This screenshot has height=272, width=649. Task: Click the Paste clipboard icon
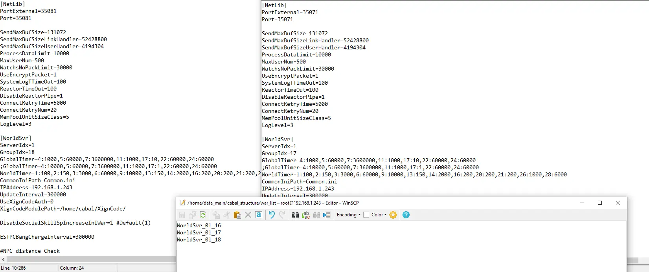pos(237,215)
